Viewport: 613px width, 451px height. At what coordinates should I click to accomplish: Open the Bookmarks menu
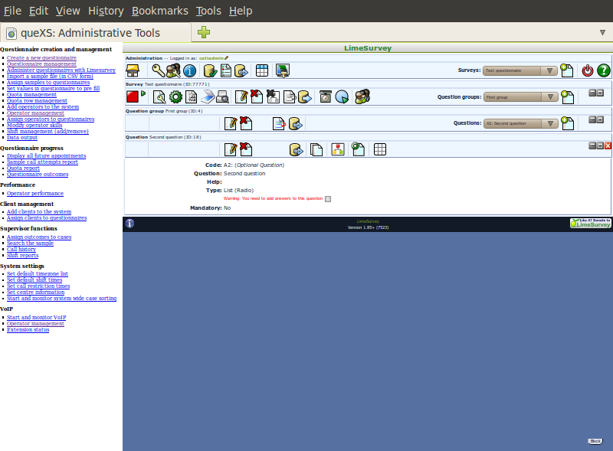click(x=159, y=11)
